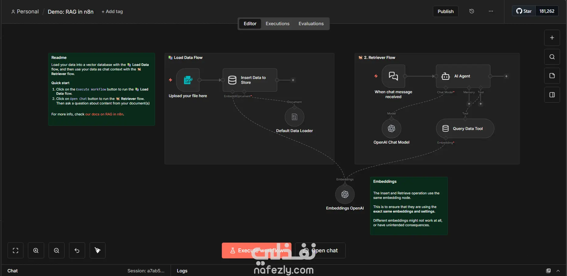
Task: Select the Query Data Tool node
Action: tap(465, 128)
